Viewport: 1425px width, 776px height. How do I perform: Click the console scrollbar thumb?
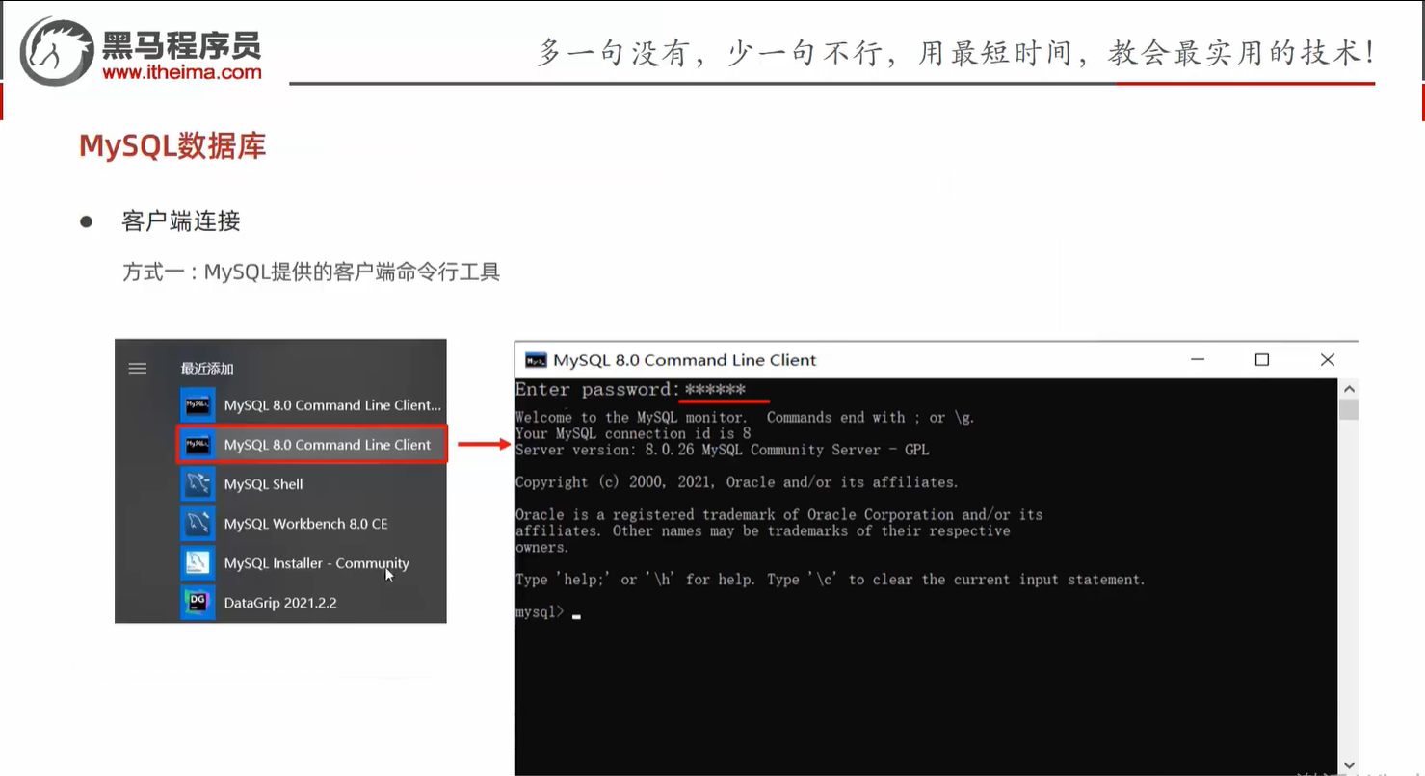(1349, 410)
